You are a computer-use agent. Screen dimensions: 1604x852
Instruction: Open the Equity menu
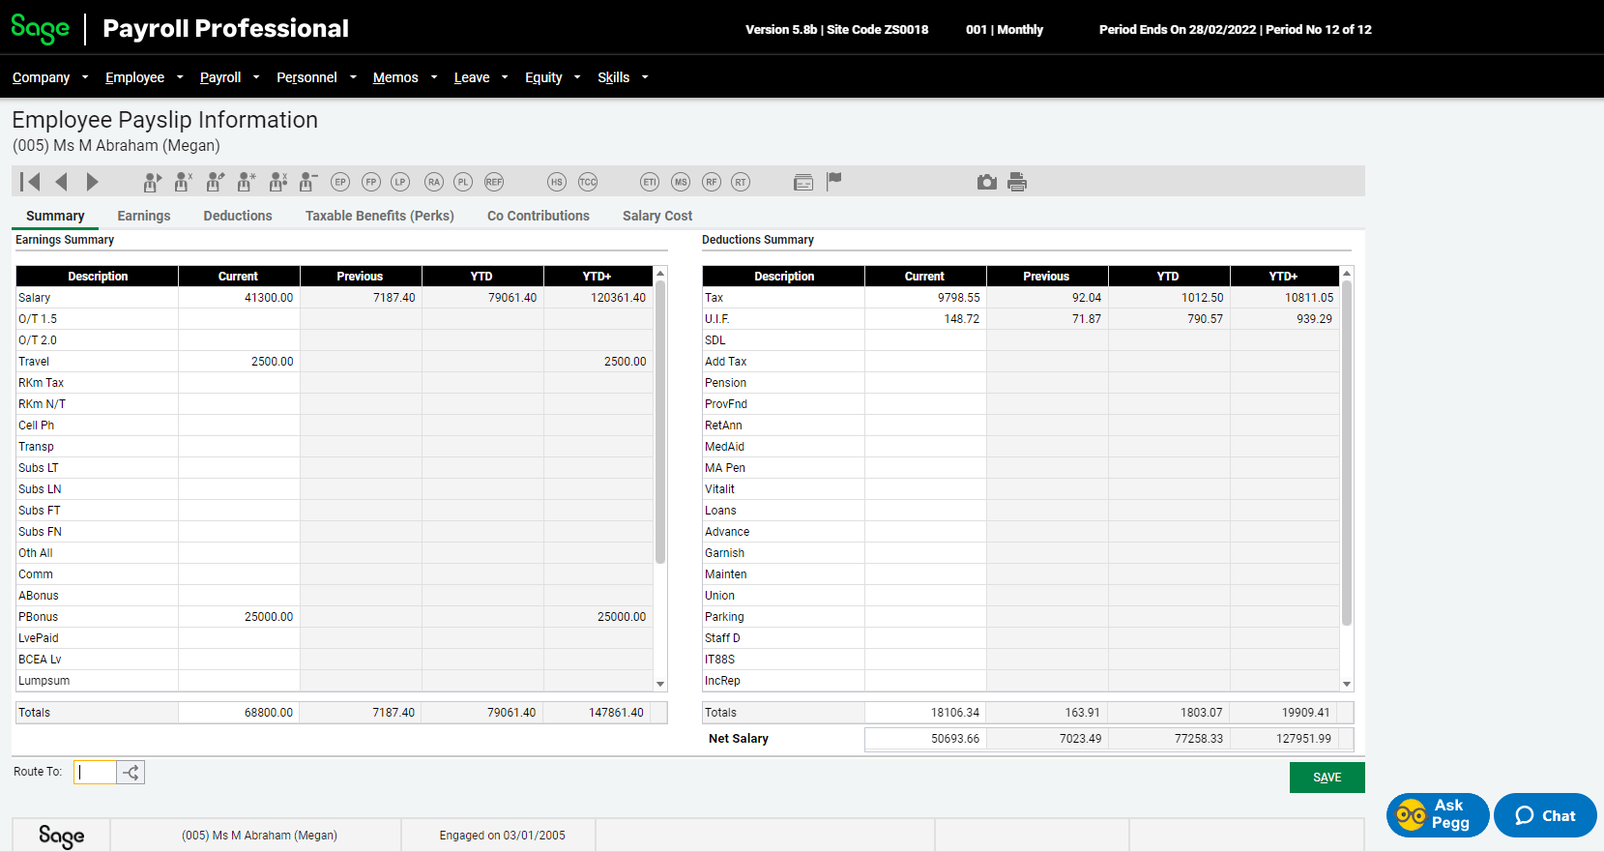click(x=552, y=77)
